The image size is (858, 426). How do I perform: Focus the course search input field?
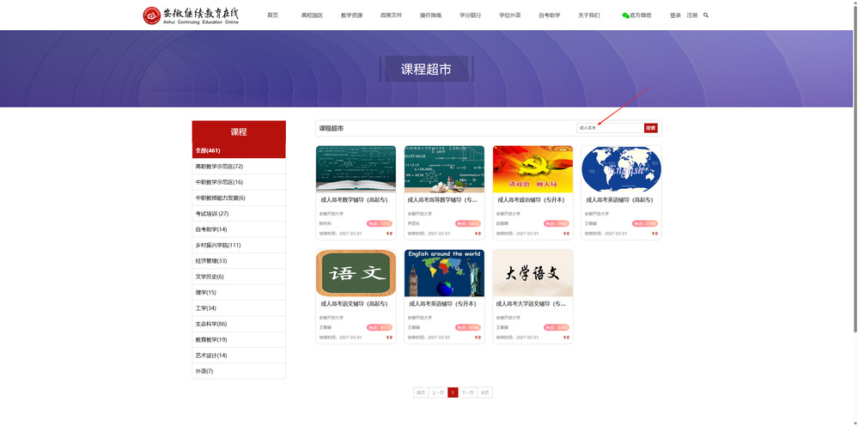[x=609, y=128]
